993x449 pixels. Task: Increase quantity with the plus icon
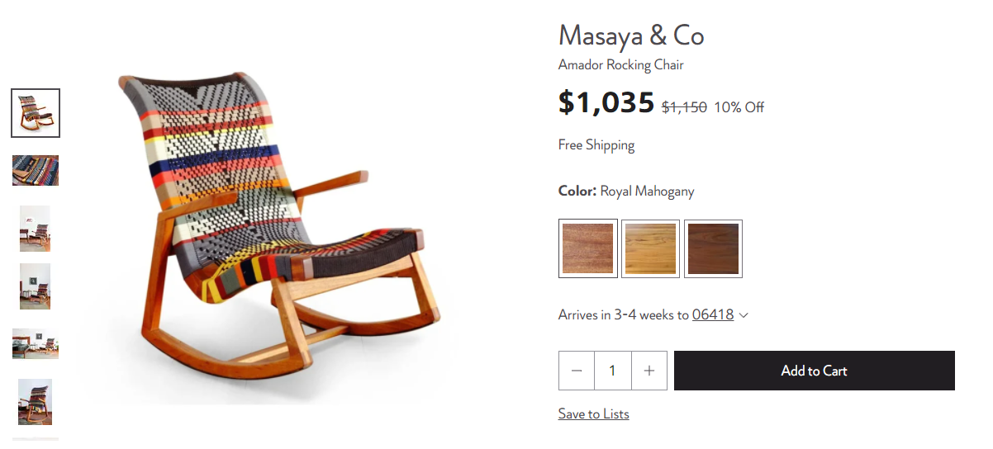[x=649, y=371]
